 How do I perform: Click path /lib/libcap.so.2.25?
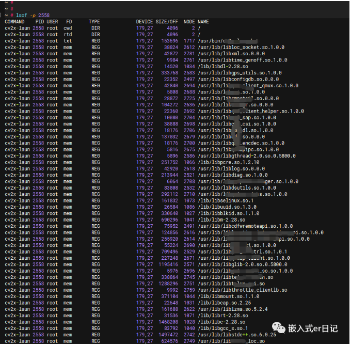[225, 303]
